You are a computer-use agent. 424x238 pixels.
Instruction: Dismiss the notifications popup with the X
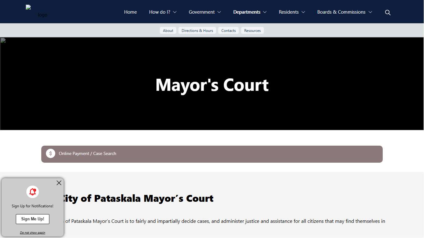click(x=59, y=183)
